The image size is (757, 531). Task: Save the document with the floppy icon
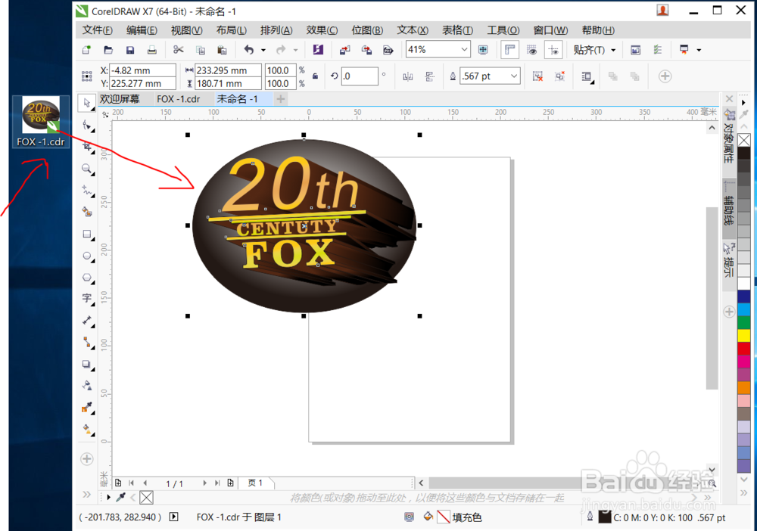pos(130,50)
